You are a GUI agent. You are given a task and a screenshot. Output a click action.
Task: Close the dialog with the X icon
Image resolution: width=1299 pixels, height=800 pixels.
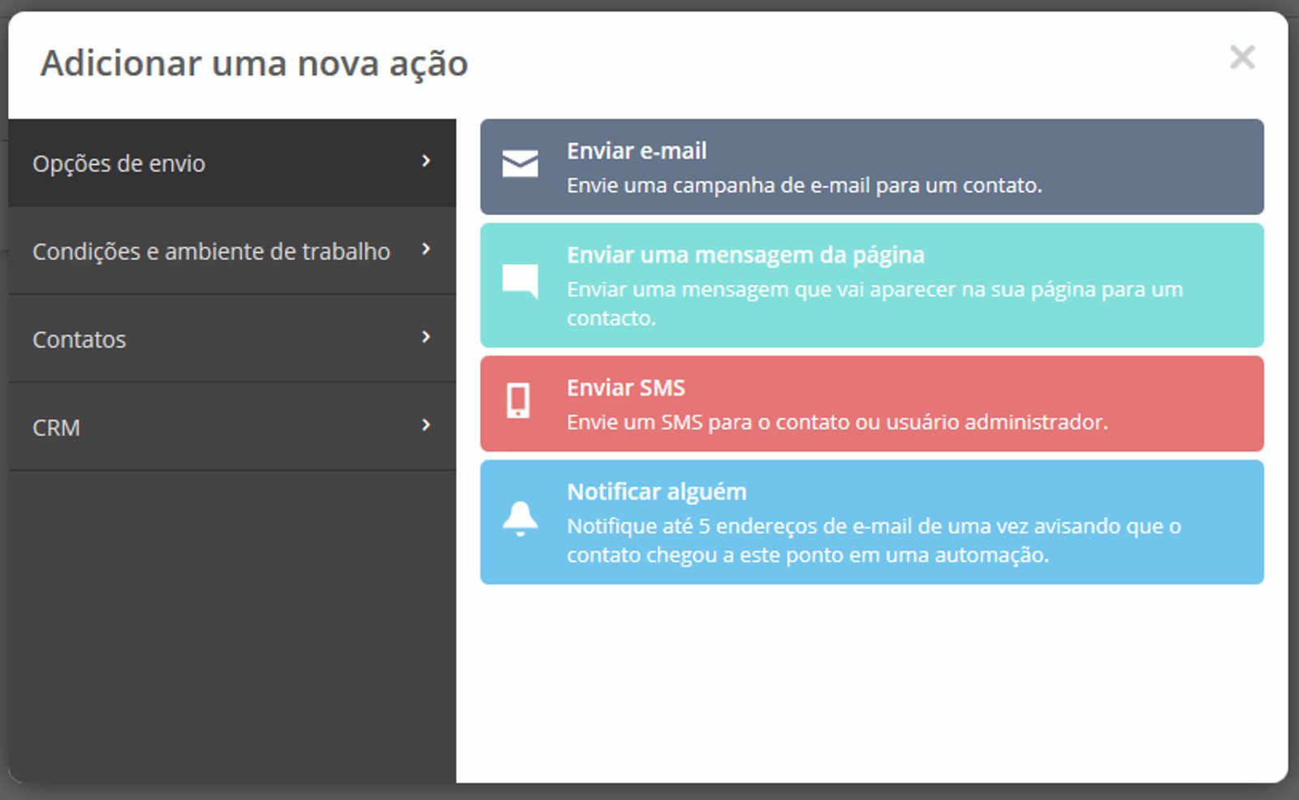[1242, 58]
